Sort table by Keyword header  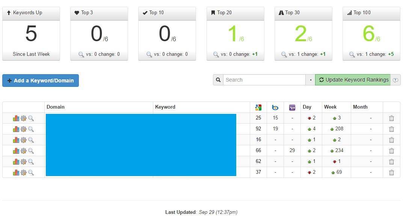click(x=165, y=107)
